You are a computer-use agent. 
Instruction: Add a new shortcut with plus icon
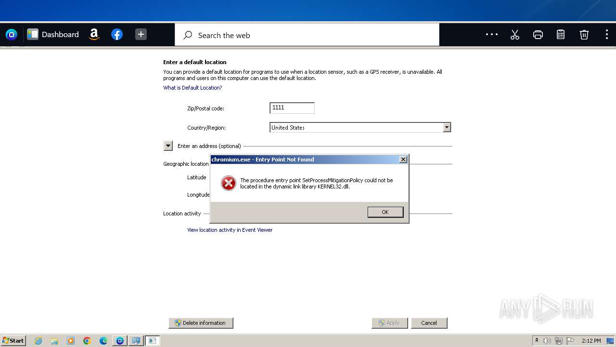[x=141, y=35]
